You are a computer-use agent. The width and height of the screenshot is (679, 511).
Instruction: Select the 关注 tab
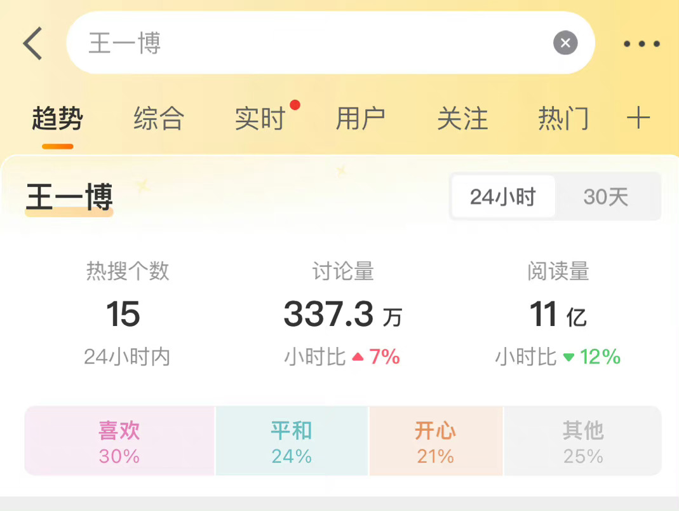462,119
